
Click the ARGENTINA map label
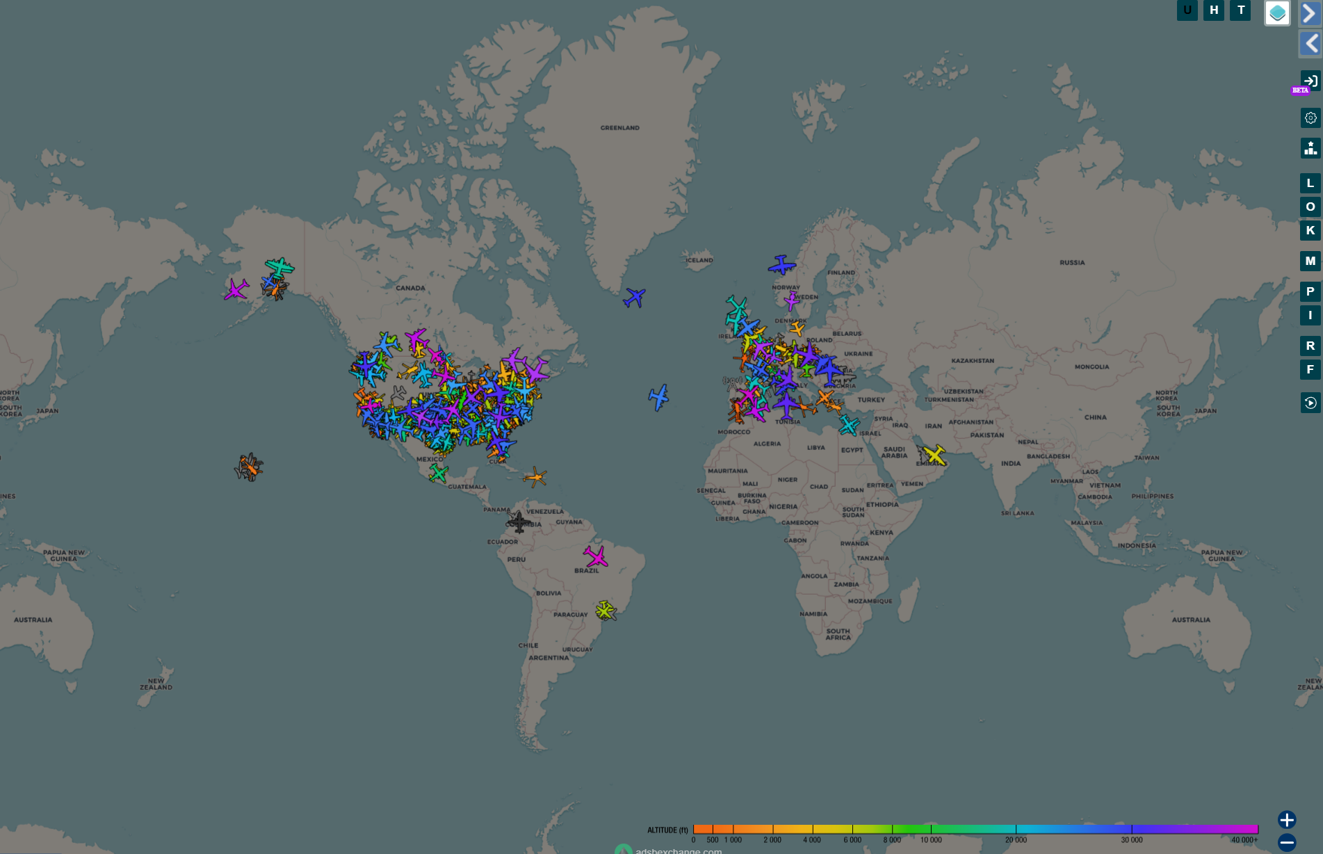[549, 658]
